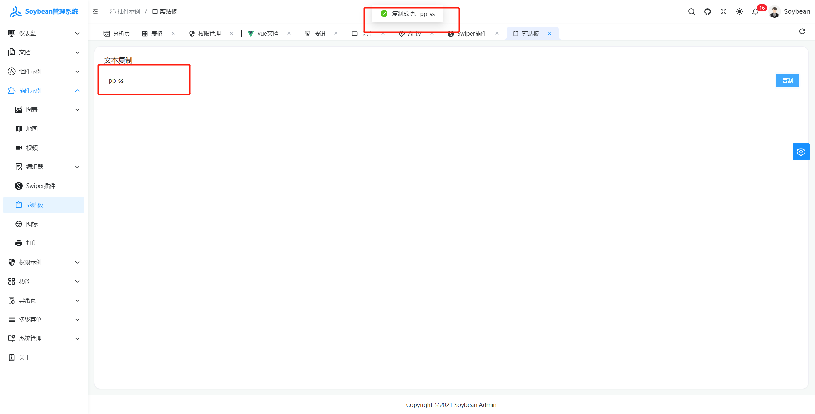
Task: Expand the 权限示例 menu
Action: [x=44, y=262]
